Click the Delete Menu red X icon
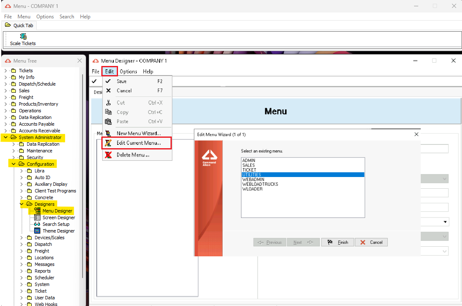The width and height of the screenshot is (462, 306). point(108,154)
